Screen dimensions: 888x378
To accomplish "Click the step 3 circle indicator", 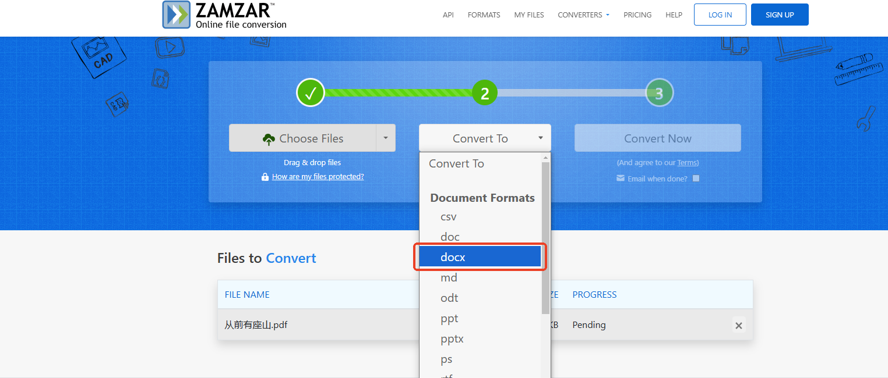I will tap(658, 92).
